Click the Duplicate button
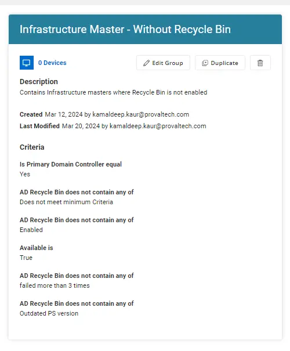Viewport: 290px width, 351px height. pos(220,63)
